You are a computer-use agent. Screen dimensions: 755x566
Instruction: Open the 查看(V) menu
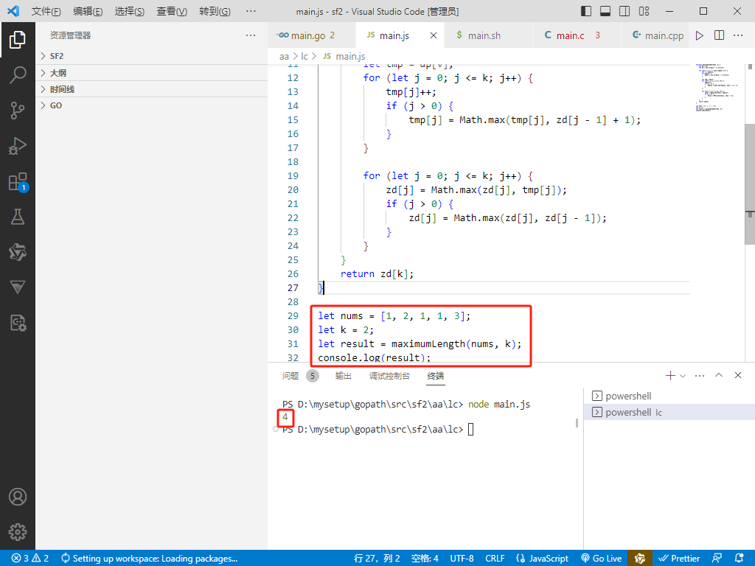pos(172,11)
